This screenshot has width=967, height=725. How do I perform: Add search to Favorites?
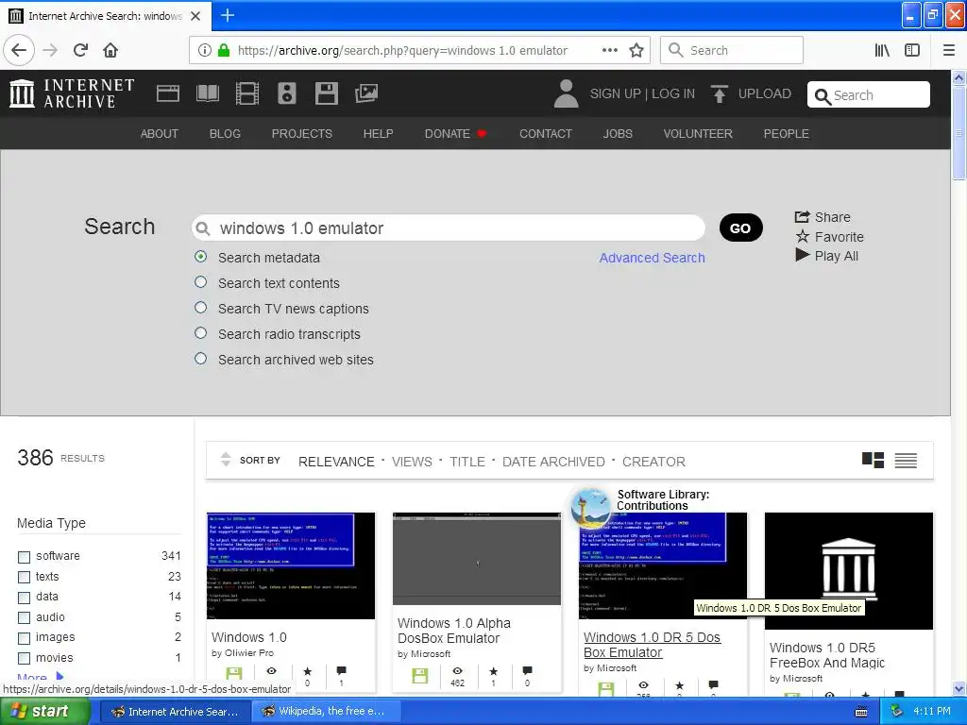[x=829, y=237]
